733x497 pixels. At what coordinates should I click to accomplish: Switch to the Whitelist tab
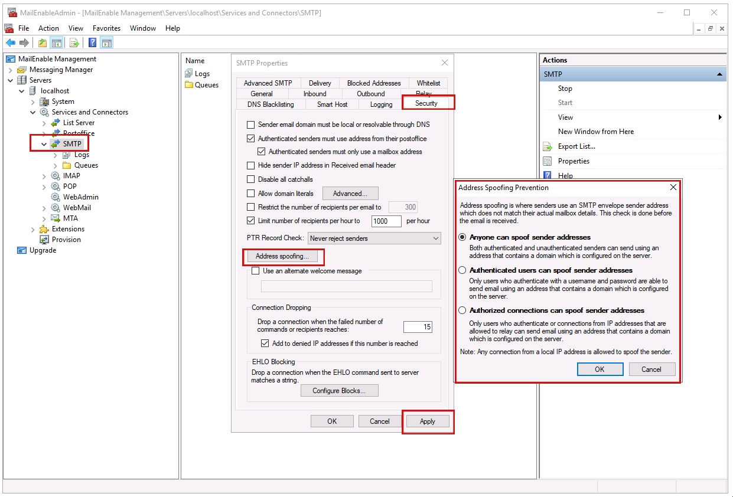click(x=428, y=83)
